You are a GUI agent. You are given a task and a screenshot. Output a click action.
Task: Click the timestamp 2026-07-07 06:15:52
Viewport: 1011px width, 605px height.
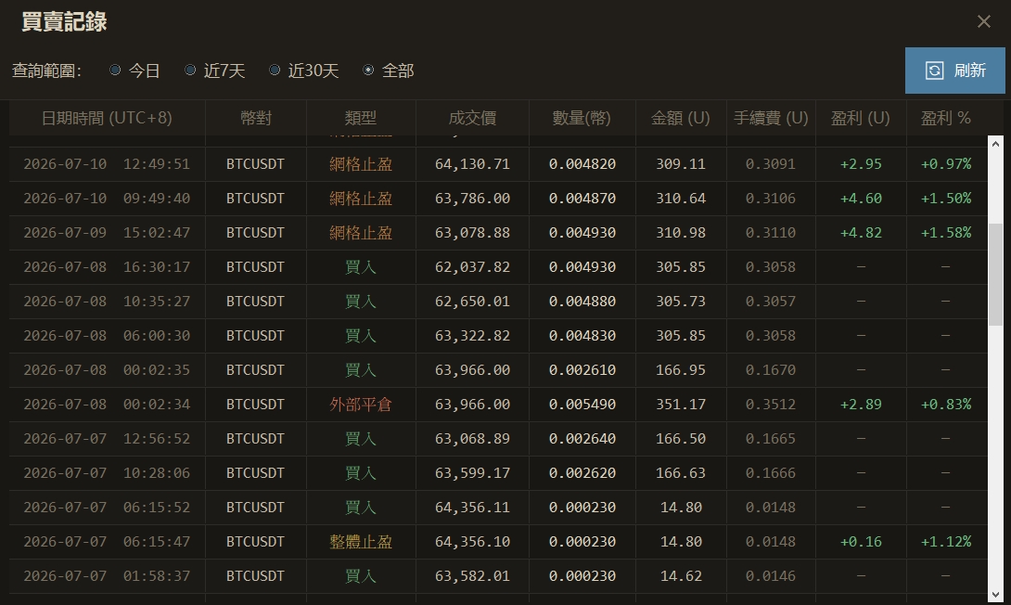(x=107, y=508)
